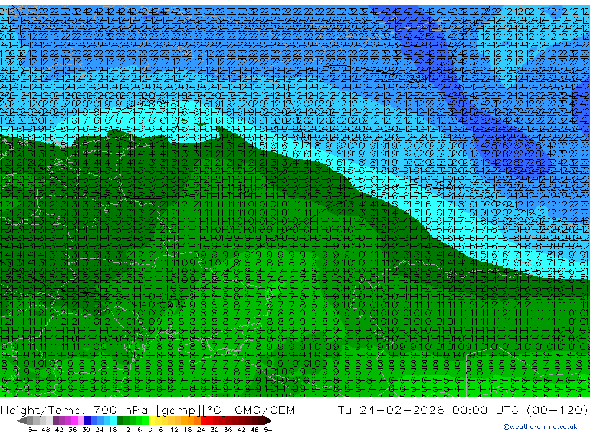The height and width of the screenshot is (432, 590).
Task: Click the '-6' legend scale label
Action: coord(137,430)
